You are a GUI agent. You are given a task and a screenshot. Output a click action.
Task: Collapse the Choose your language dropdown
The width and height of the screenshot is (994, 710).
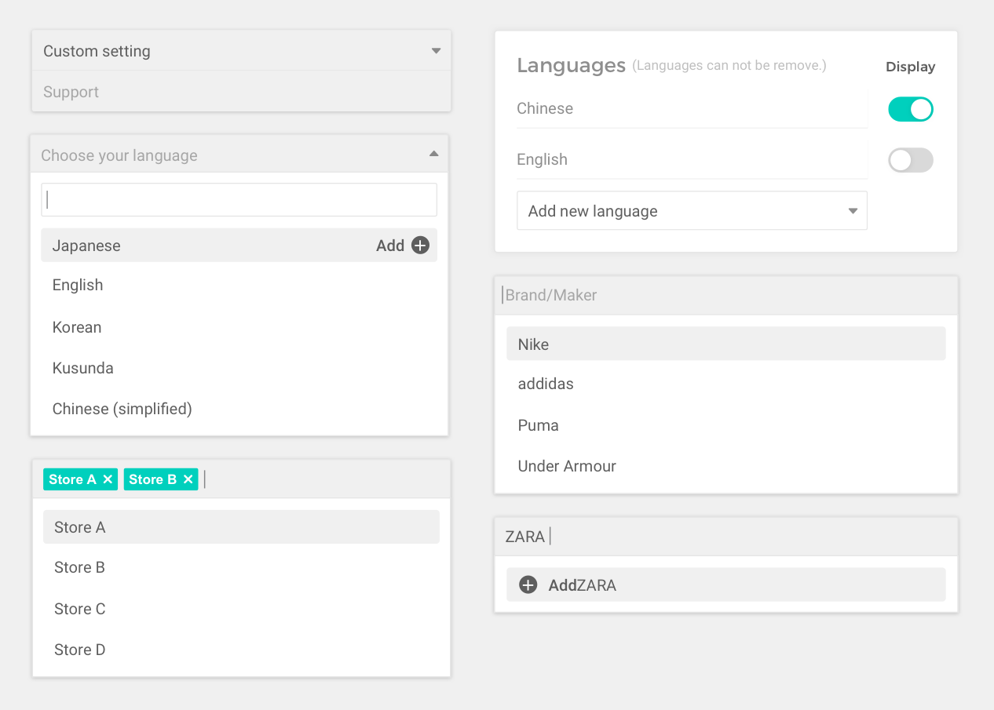[433, 155]
